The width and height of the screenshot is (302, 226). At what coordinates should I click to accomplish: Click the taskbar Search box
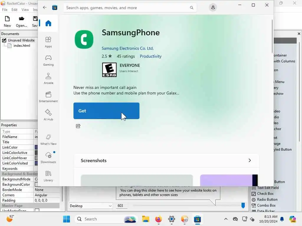point(106,219)
